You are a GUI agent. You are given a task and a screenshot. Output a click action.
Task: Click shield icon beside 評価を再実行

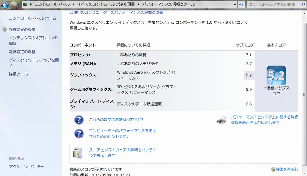pyautogui.click(x=273, y=169)
